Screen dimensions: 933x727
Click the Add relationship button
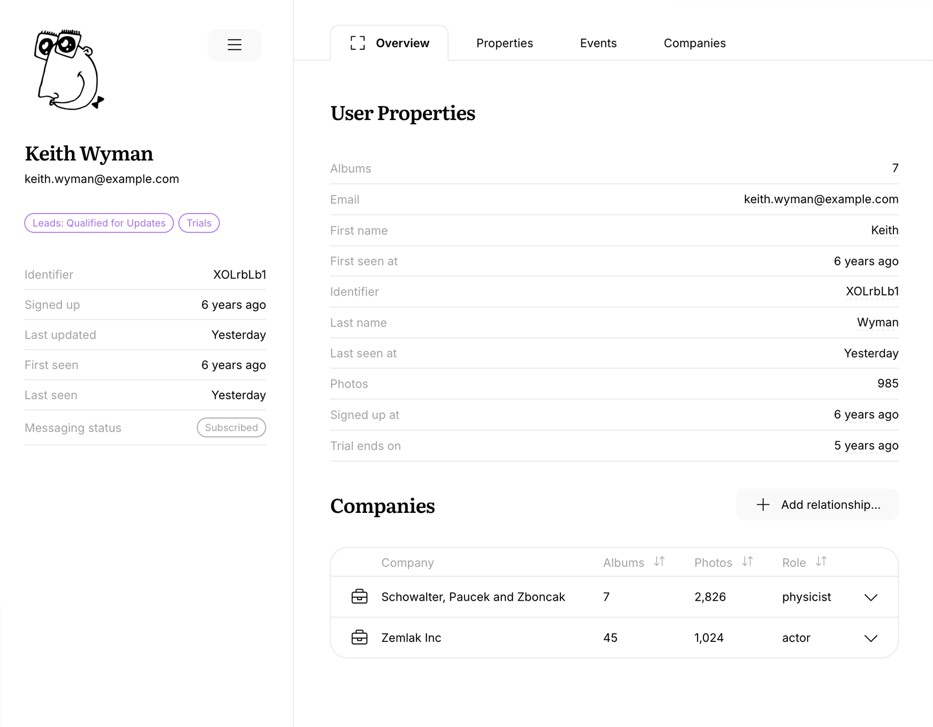pos(816,504)
